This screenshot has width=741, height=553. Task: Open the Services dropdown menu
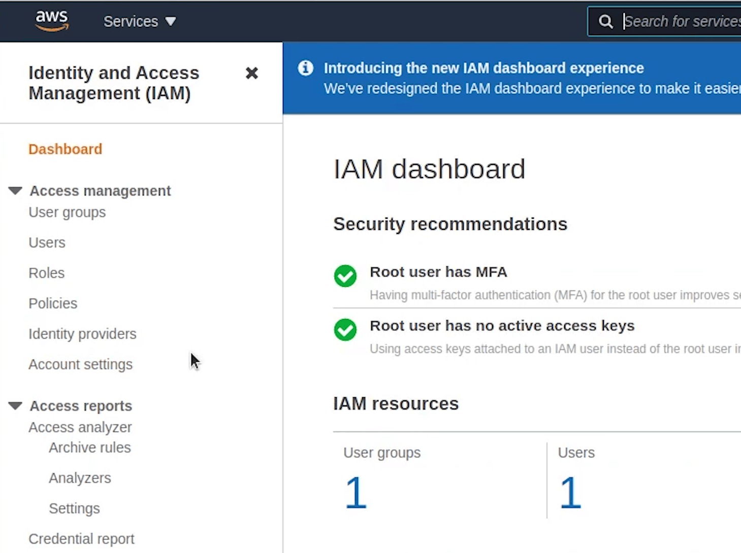click(x=140, y=21)
